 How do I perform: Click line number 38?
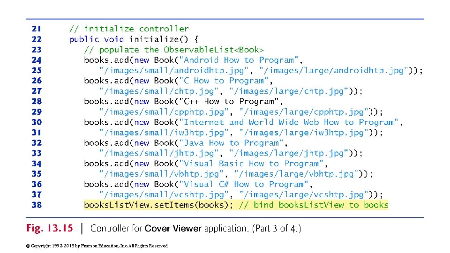click(37, 205)
